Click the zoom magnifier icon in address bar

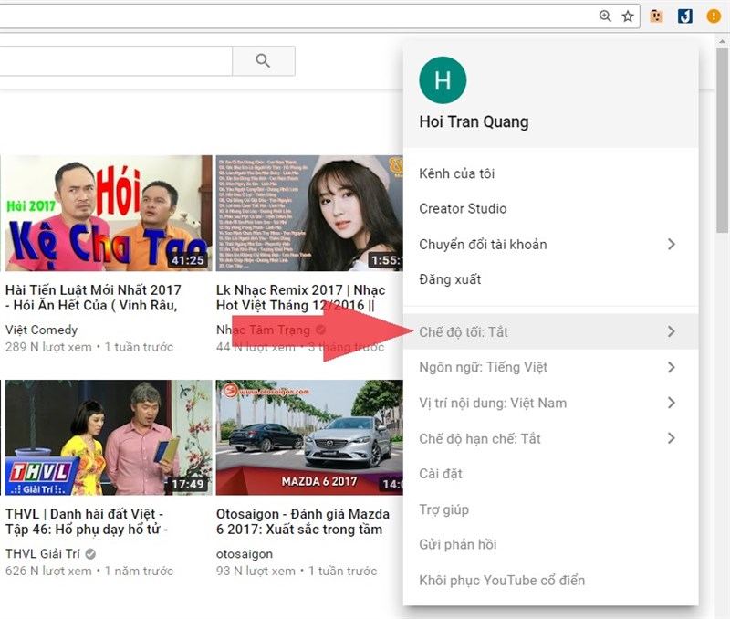click(605, 16)
